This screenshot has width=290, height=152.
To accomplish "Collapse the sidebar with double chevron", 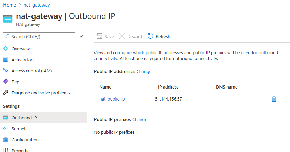I will [81, 36].
